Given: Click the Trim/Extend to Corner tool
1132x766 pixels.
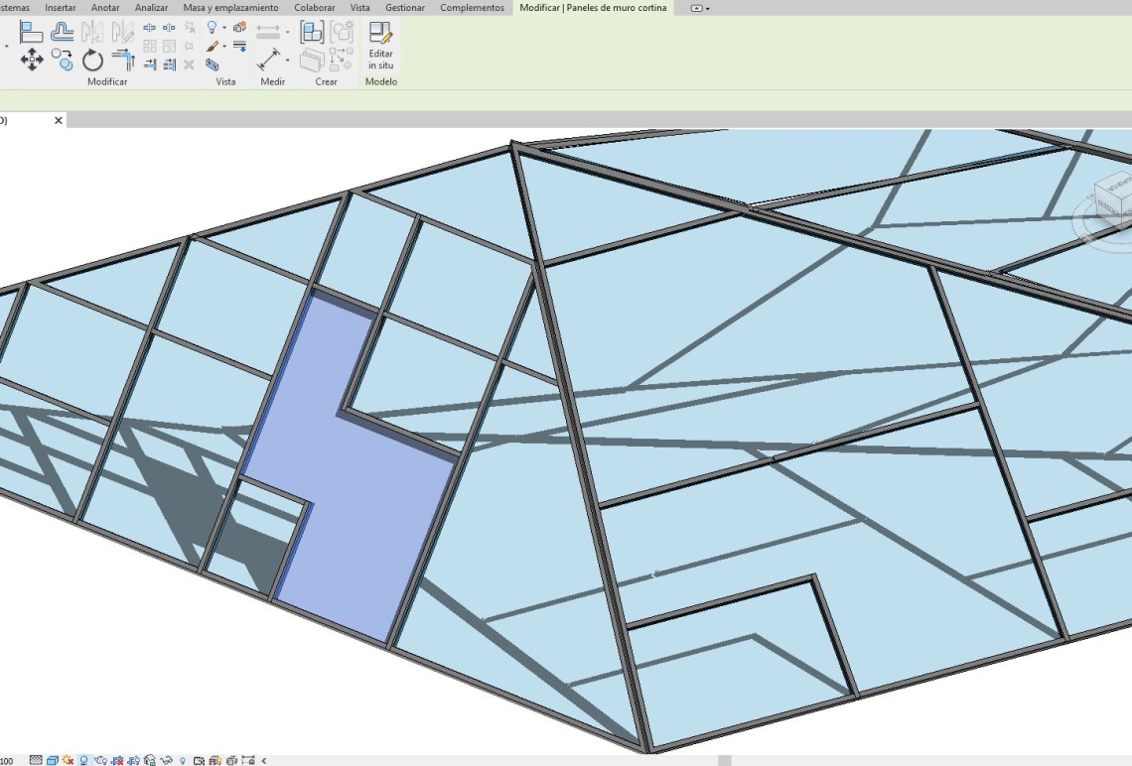Looking at the screenshot, I should (x=123, y=60).
